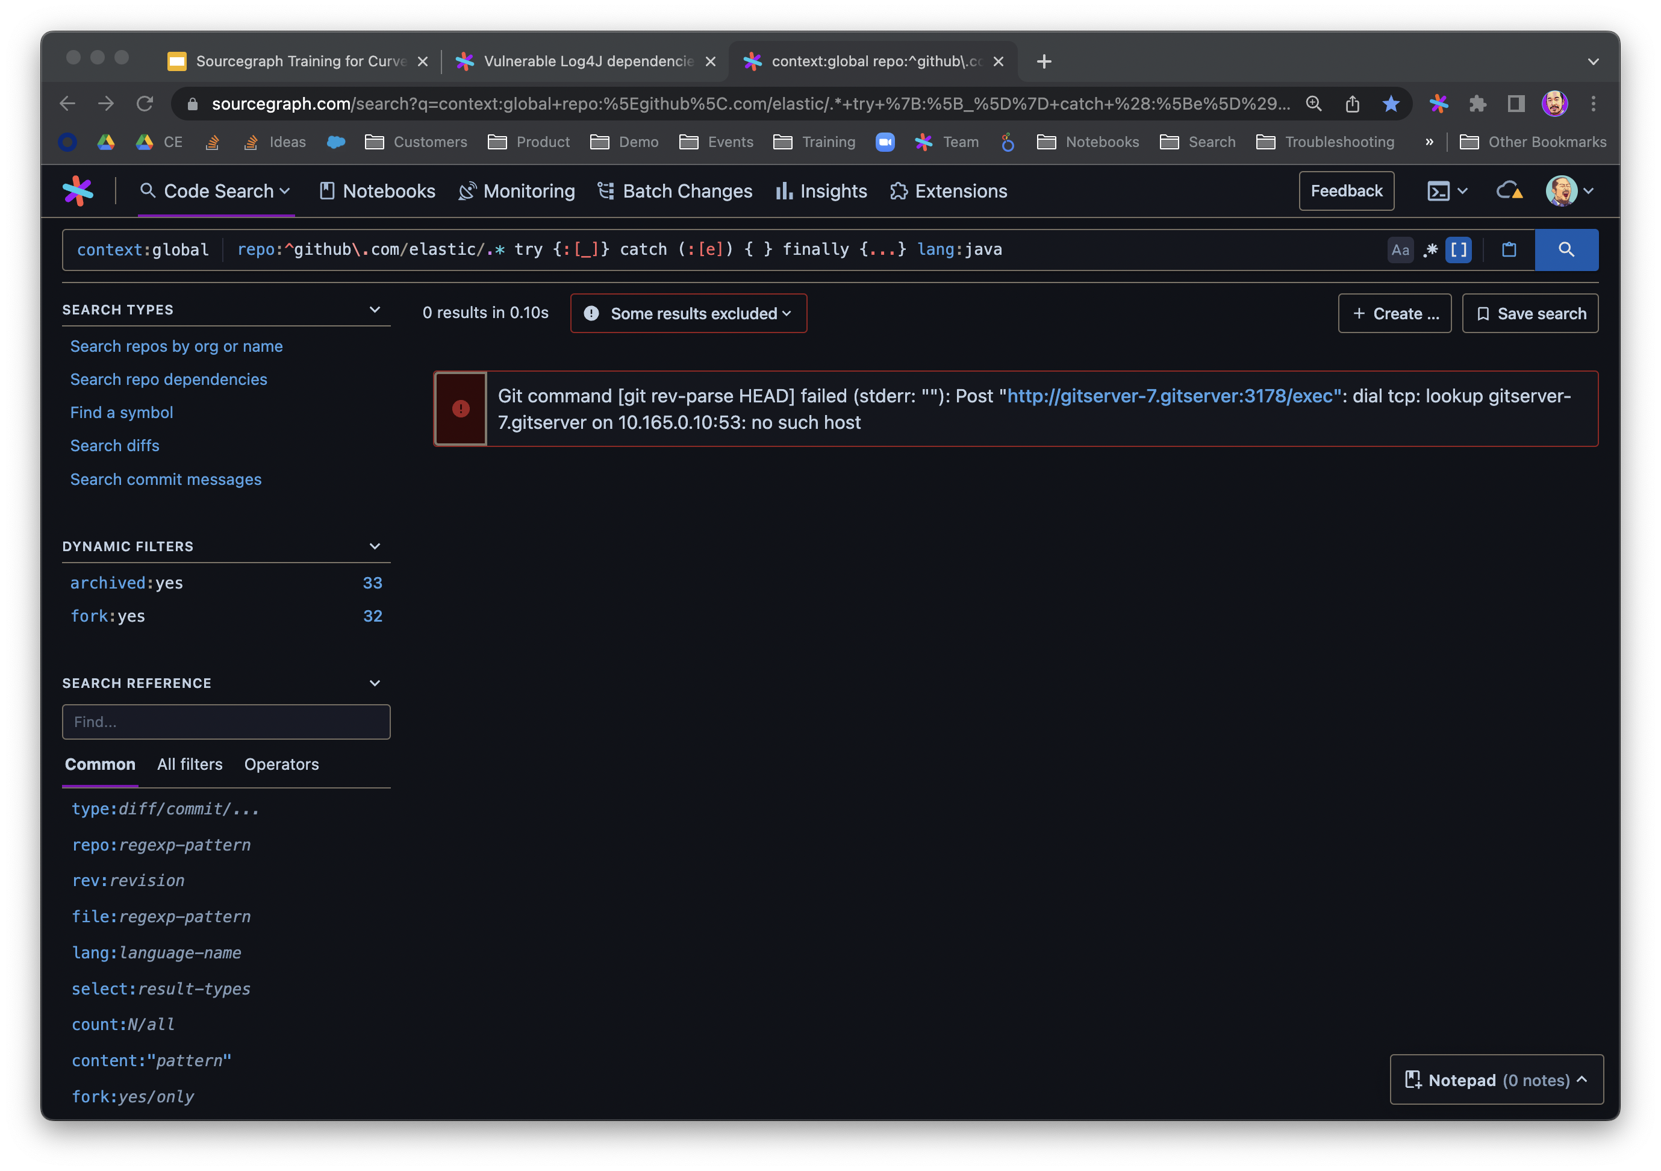This screenshot has height=1171, width=1661.
Task: Open the Zoom bookmark icon
Action: click(x=885, y=142)
